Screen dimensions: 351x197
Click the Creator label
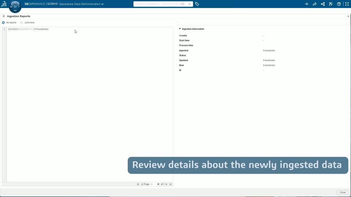183,35
